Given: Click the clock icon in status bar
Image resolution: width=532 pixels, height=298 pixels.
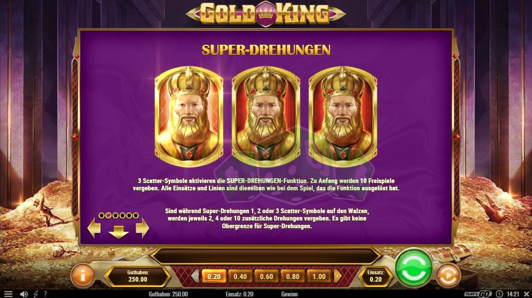Looking at the screenshot, I should click(499, 294).
